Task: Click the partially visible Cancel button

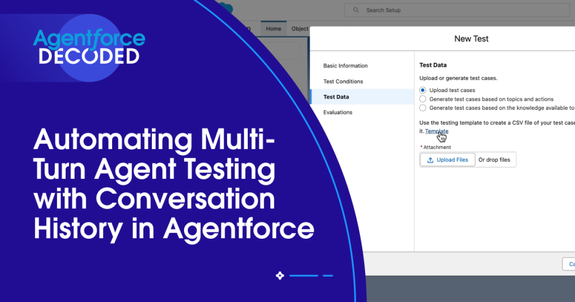Action: click(x=569, y=264)
